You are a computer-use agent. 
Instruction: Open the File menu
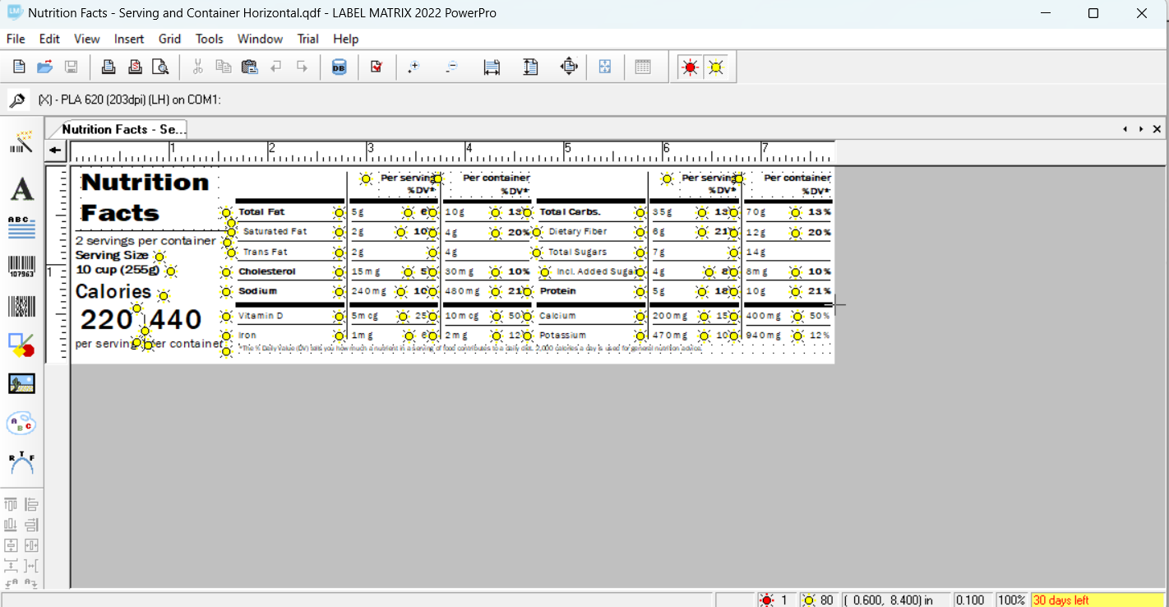click(x=15, y=39)
